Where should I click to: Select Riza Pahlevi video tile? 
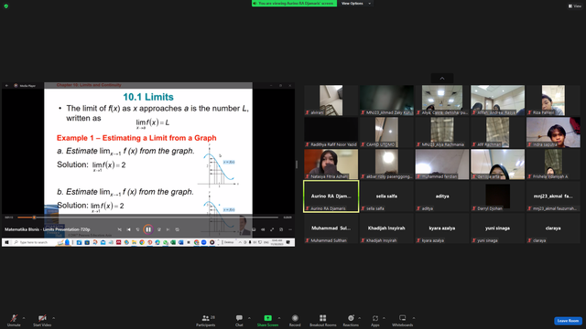pyautogui.click(x=553, y=101)
